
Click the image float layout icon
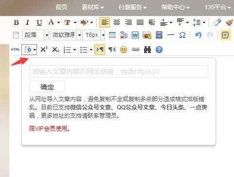124,35
